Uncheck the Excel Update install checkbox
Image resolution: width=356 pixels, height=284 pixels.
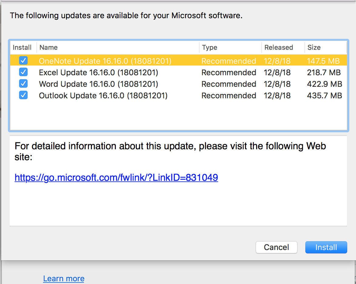(23, 72)
